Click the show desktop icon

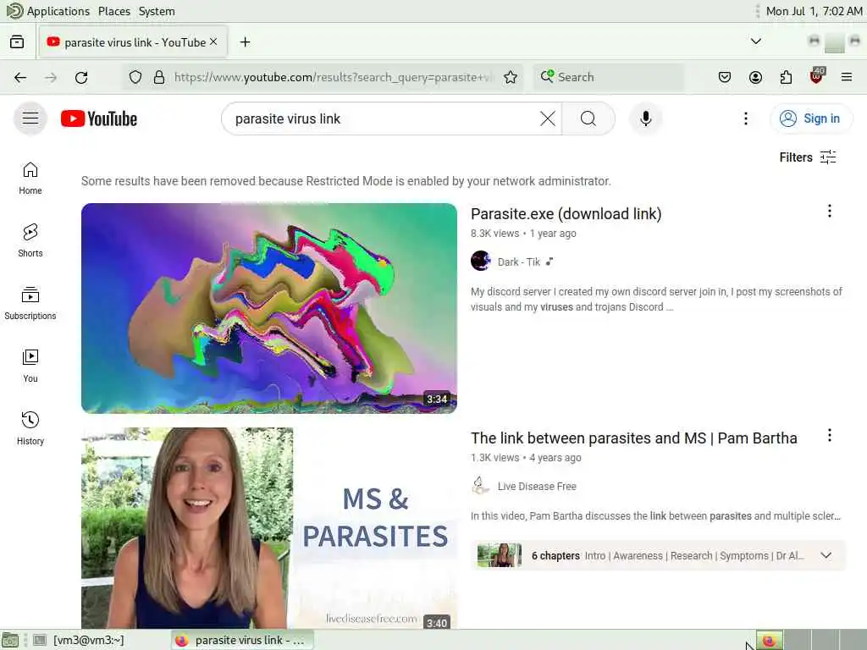11,640
